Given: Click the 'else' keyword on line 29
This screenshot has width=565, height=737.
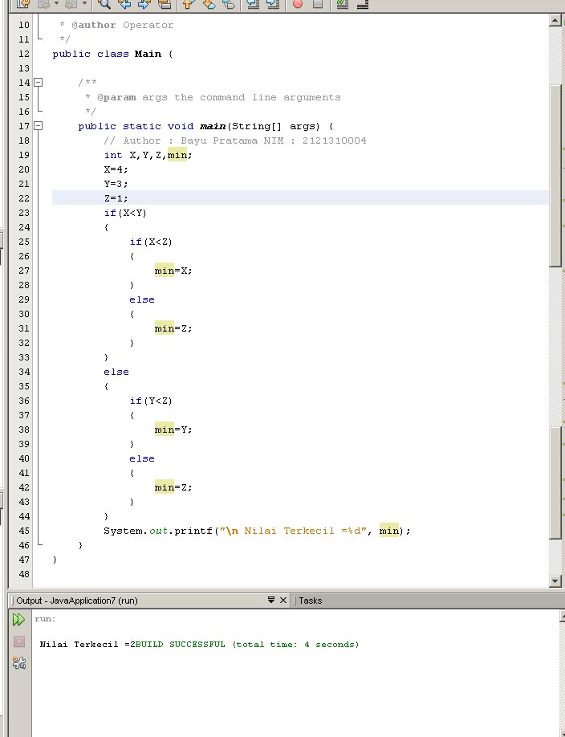Looking at the screenshot, I should click(142, 299).
